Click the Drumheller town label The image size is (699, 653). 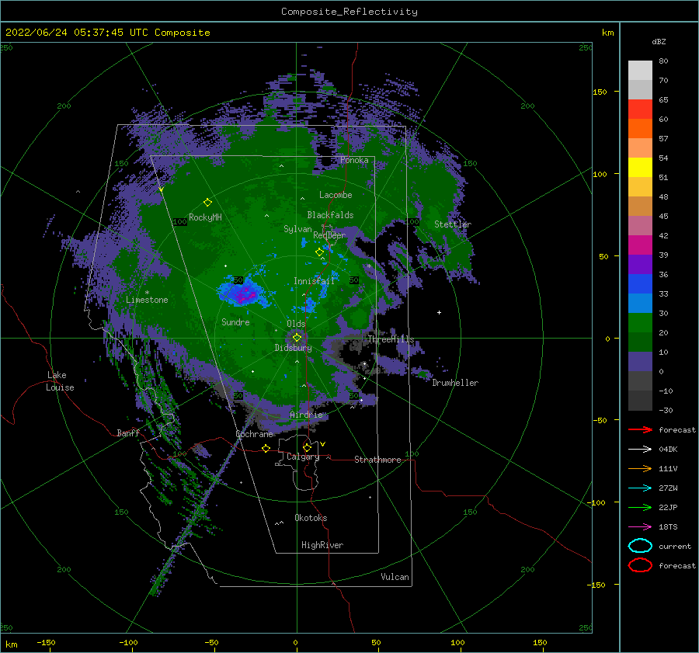point(455,383)
